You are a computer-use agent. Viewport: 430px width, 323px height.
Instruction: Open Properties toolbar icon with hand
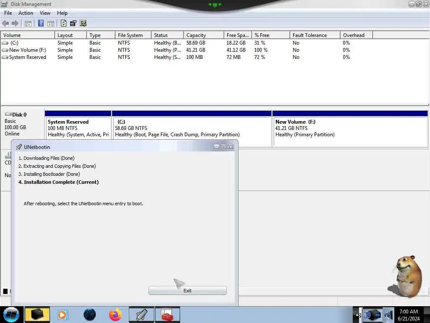point(73,24)
